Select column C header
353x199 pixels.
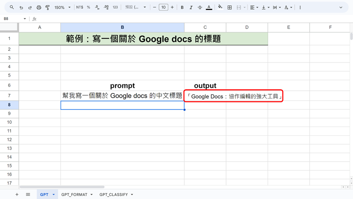(205, 27)
